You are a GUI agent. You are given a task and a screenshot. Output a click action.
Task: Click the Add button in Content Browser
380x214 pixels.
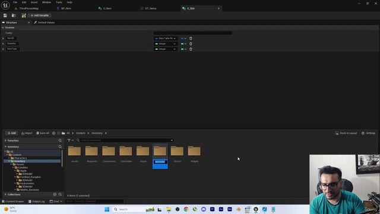coord(11,133)
